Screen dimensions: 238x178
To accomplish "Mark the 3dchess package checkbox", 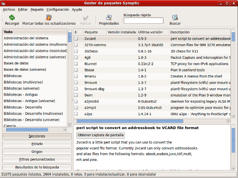I will point(76,51).
